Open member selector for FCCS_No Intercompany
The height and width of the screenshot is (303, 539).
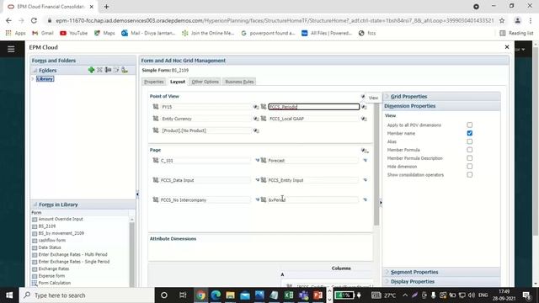pyautogui.click(x=155, y=199)
